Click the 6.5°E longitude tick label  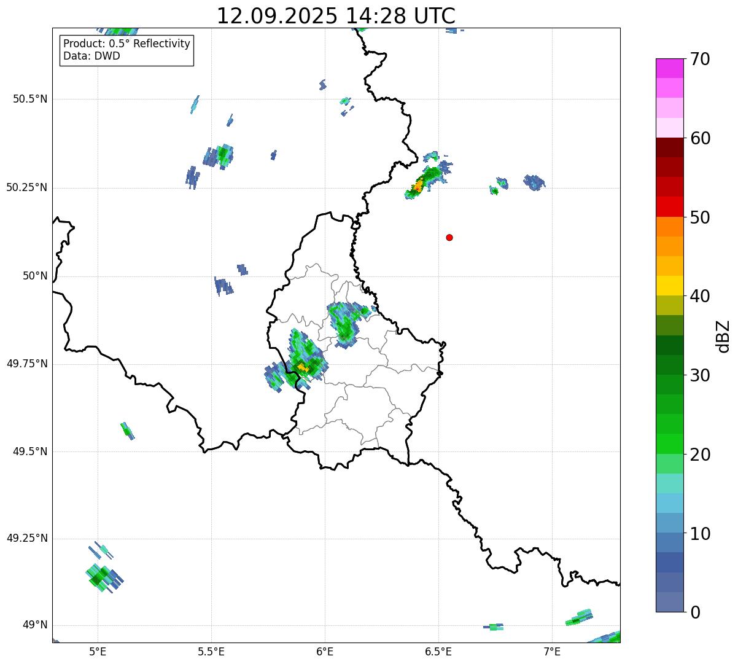click(438, 651)
